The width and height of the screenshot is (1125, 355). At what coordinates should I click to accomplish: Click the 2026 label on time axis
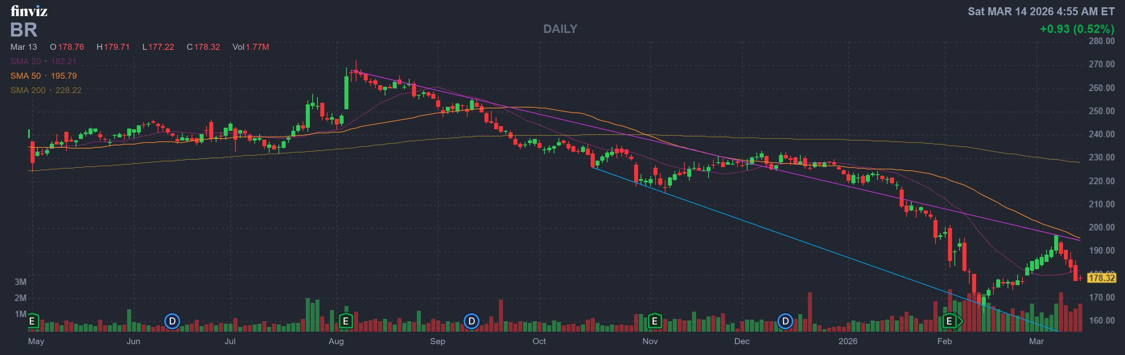point(848,341)
